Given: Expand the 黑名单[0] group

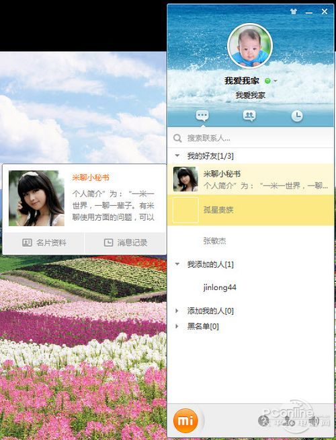Looking at the screenshot, I should pos(177,326).
